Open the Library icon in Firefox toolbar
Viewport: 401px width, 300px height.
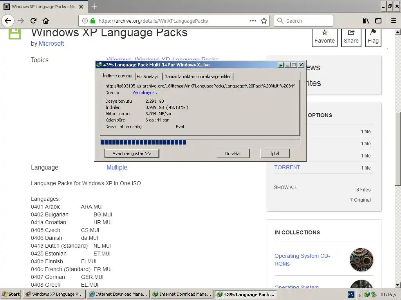pos(366,21)
